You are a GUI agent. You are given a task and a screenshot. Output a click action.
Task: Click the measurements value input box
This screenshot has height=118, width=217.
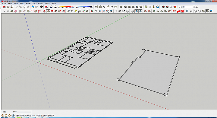pyautogui.click(x=22, y=112)
